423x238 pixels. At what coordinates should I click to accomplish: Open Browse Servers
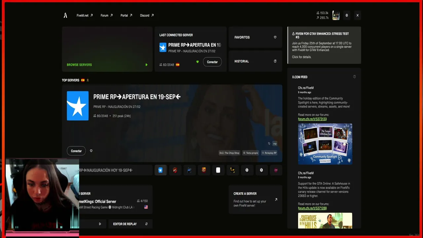[107, 49]
